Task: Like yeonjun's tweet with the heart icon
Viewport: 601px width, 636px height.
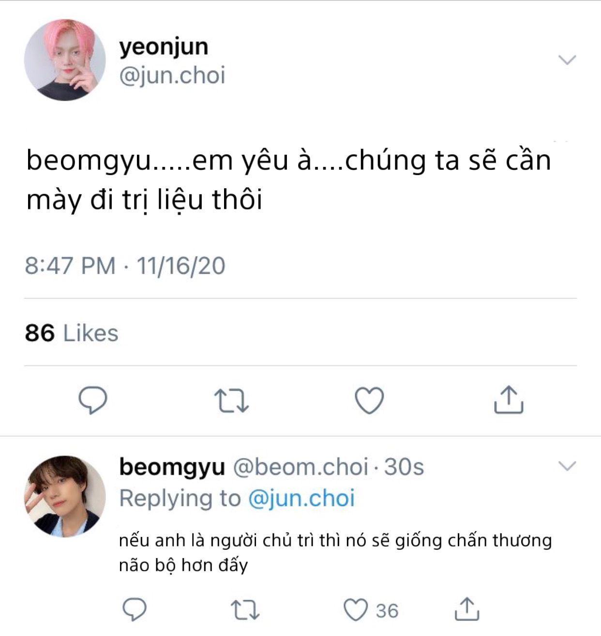Action: pyautogui.click(x=369, y=400)
